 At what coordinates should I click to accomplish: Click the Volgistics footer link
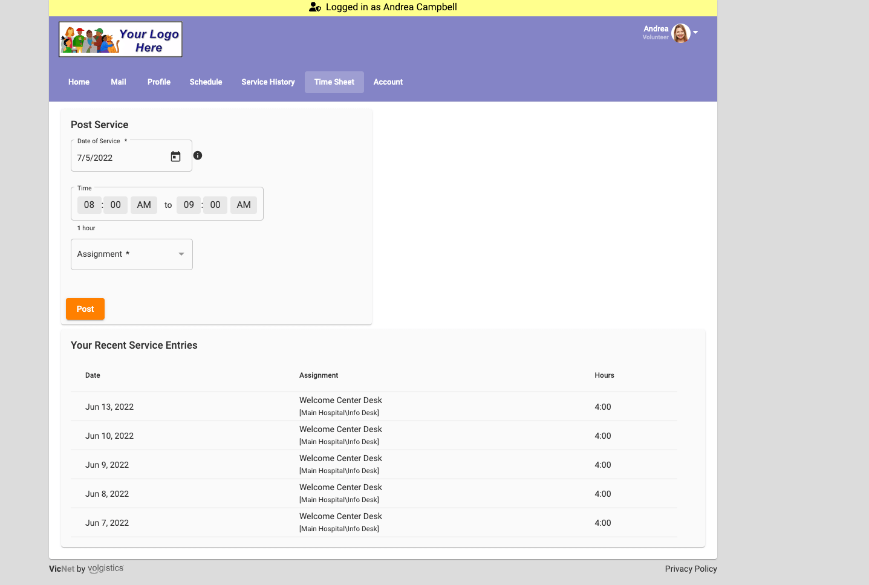click(105, 568)
